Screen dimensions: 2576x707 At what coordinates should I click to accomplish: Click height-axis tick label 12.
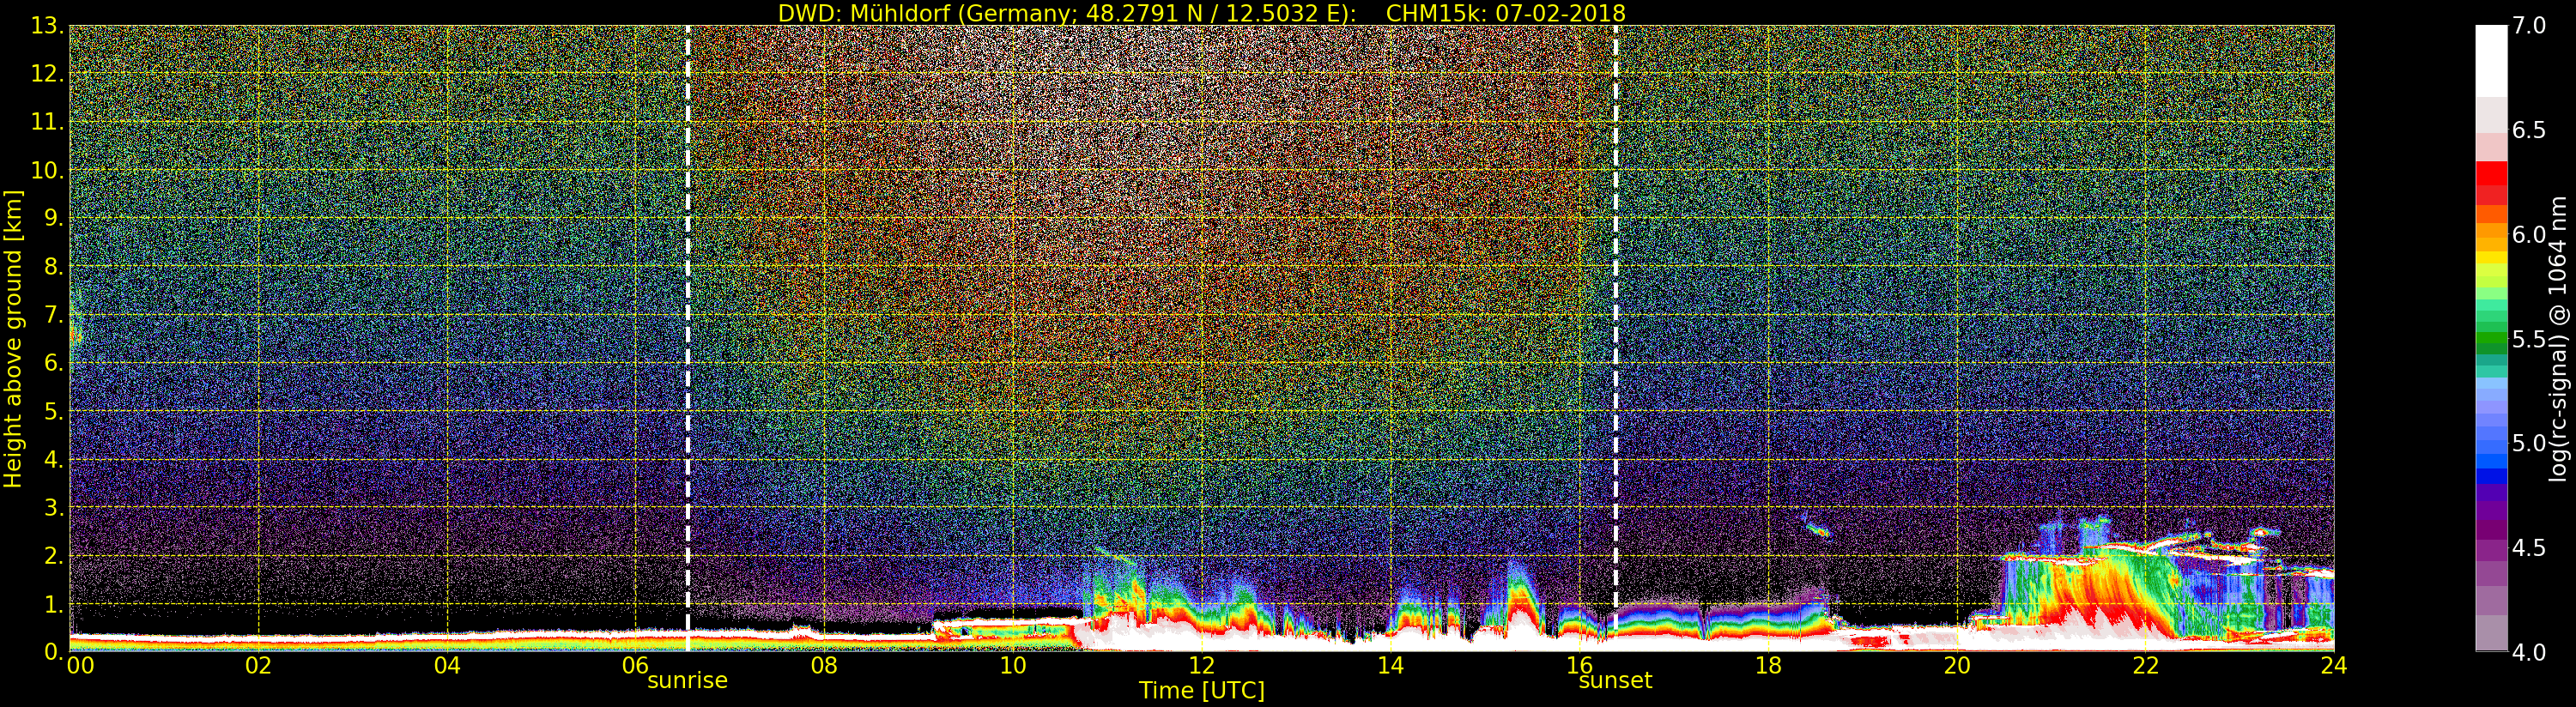47,74
